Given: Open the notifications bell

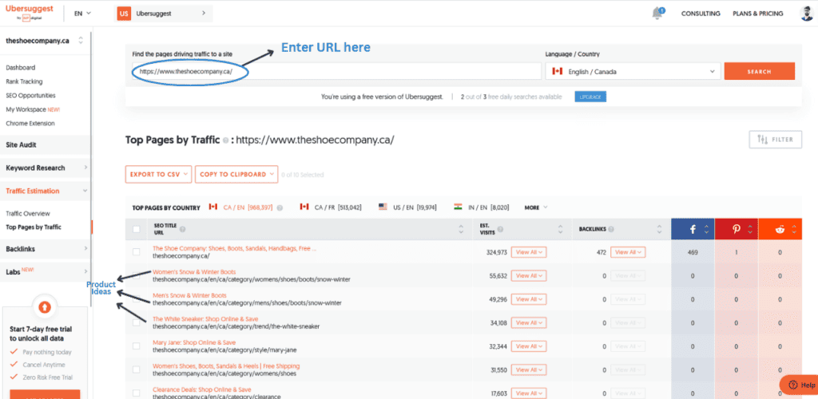Looking at the screenshot, I should (657, 14).
